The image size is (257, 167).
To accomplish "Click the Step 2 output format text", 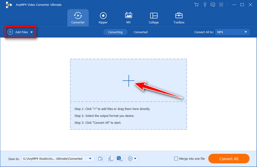I will tap(105, 116).
